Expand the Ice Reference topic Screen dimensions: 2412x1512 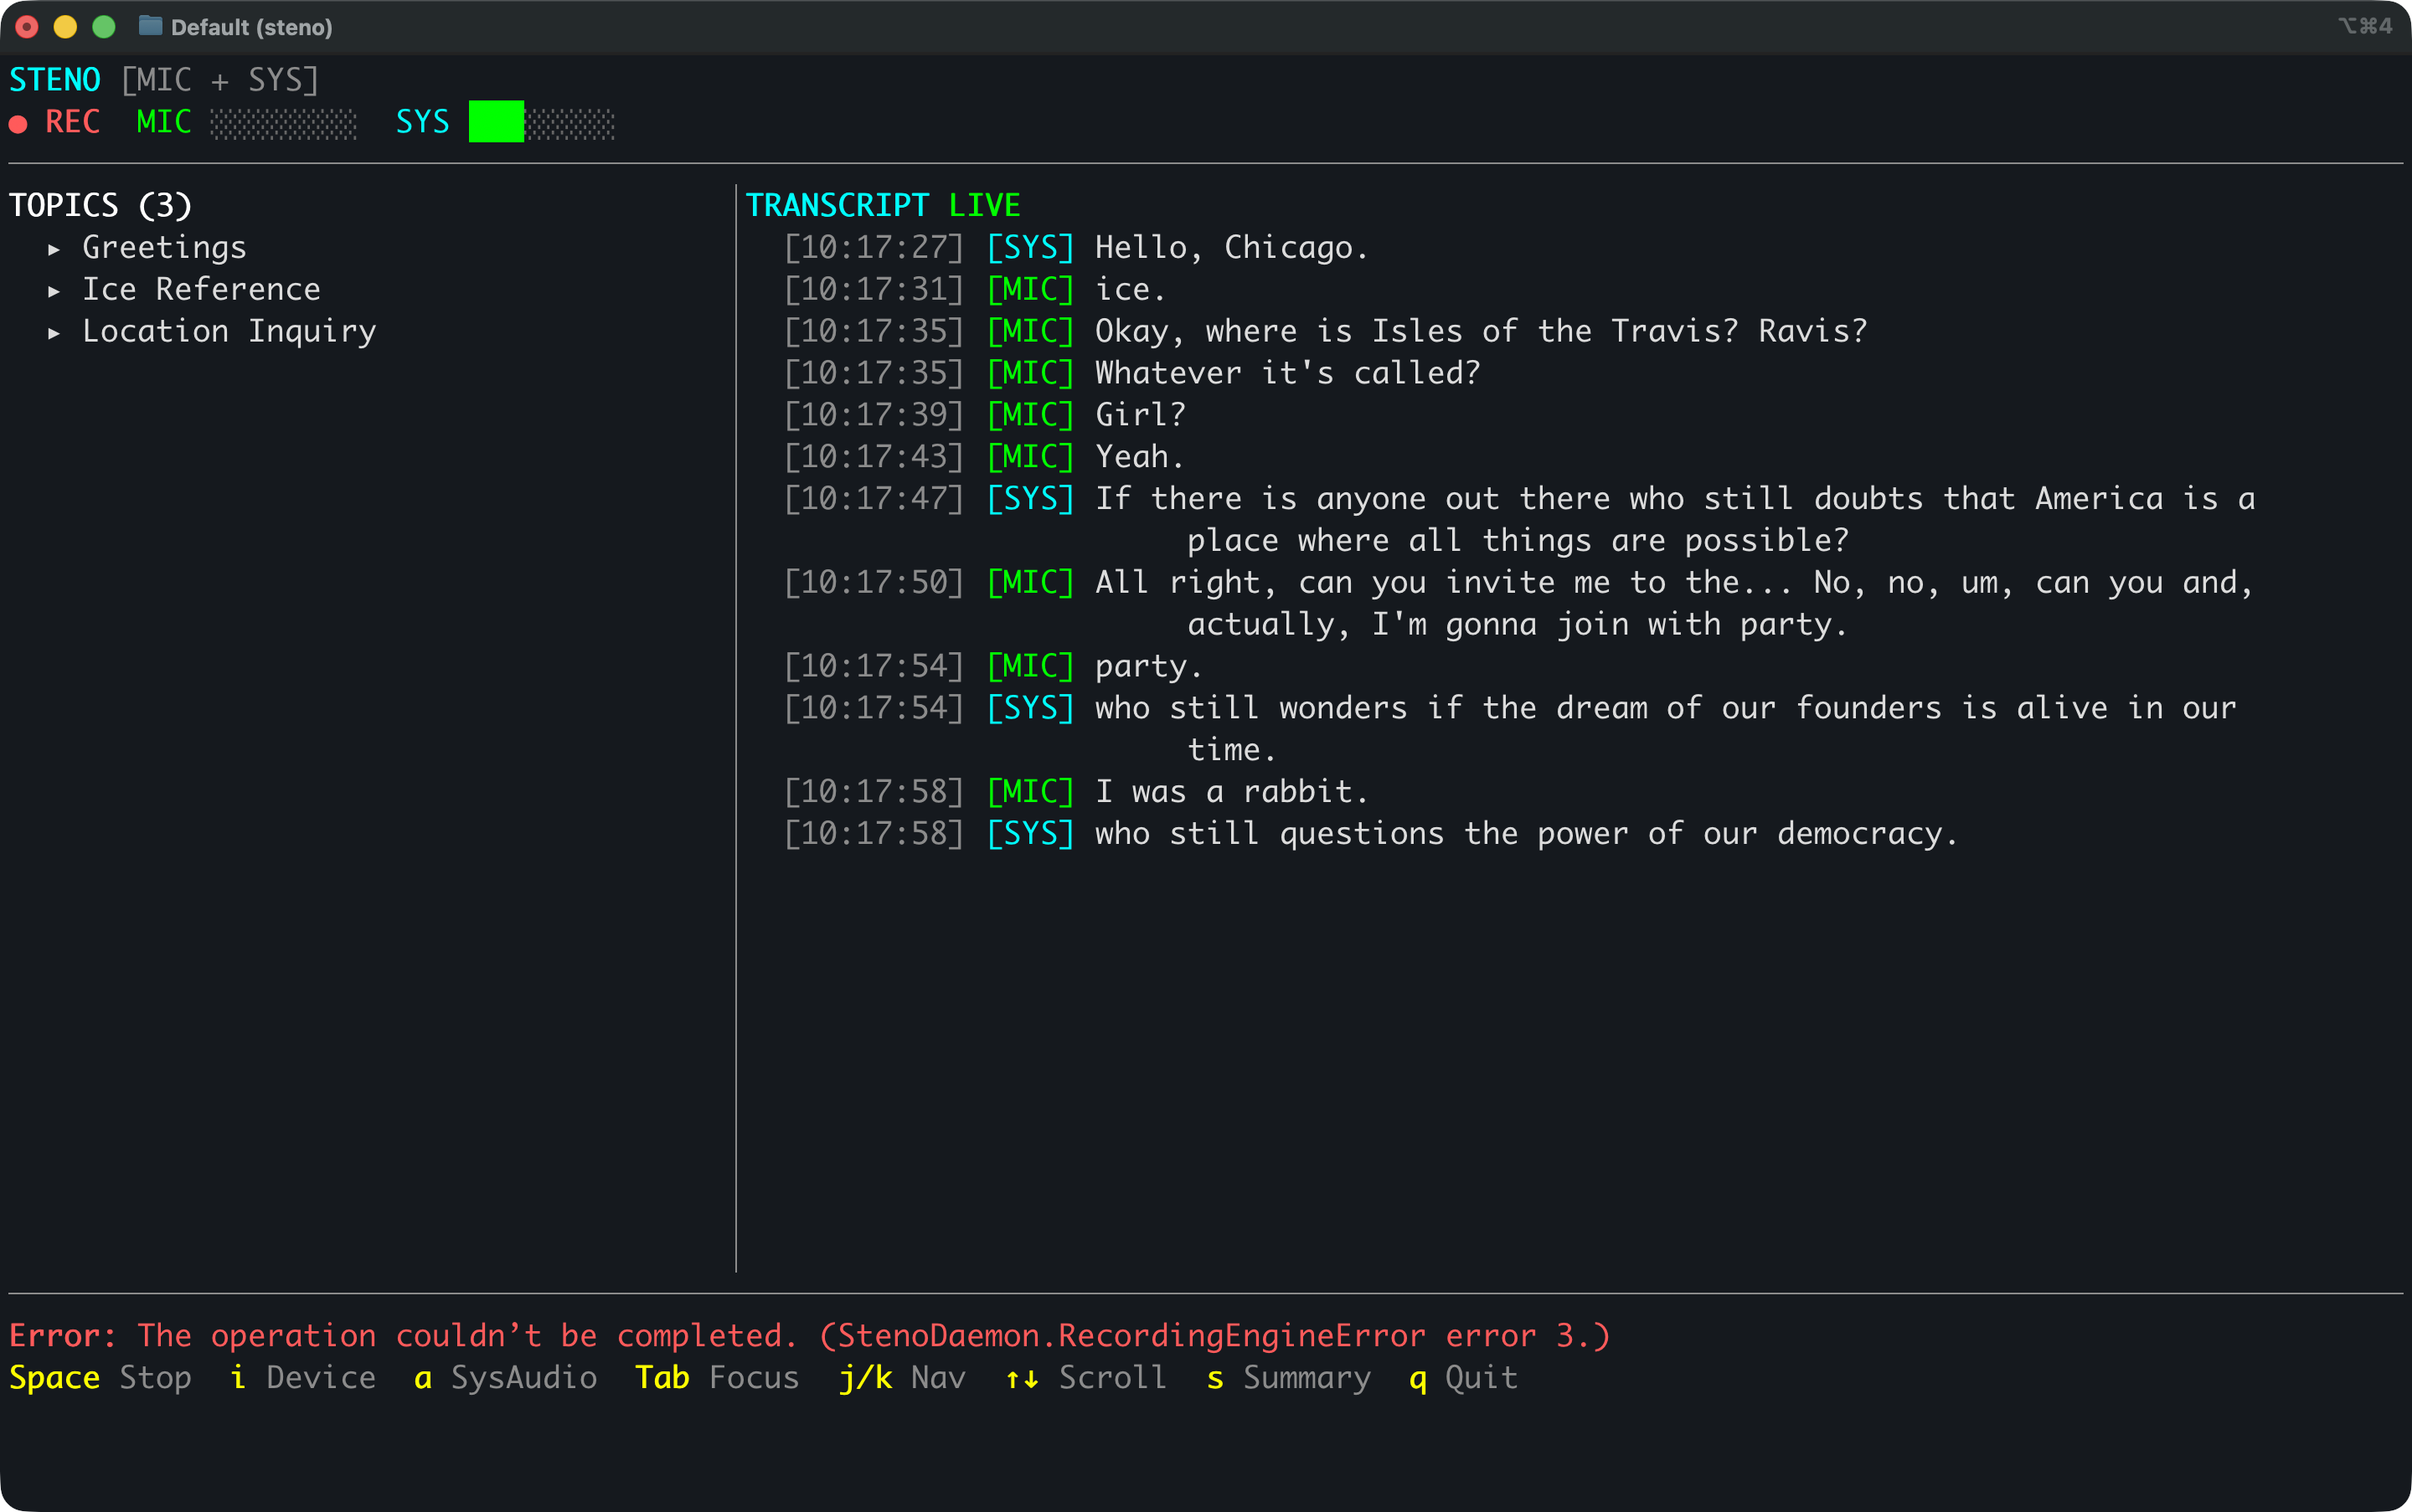tap(200, 289)
